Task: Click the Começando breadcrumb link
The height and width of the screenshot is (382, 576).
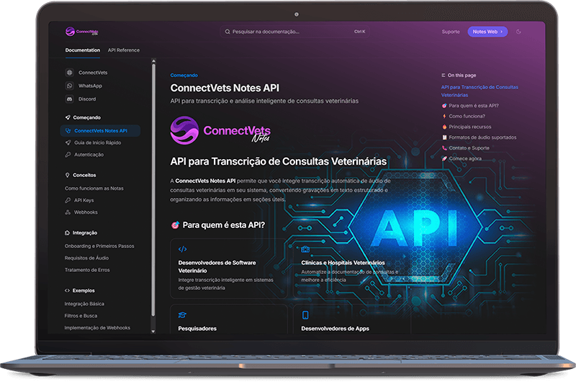Action: coord(184,76)
